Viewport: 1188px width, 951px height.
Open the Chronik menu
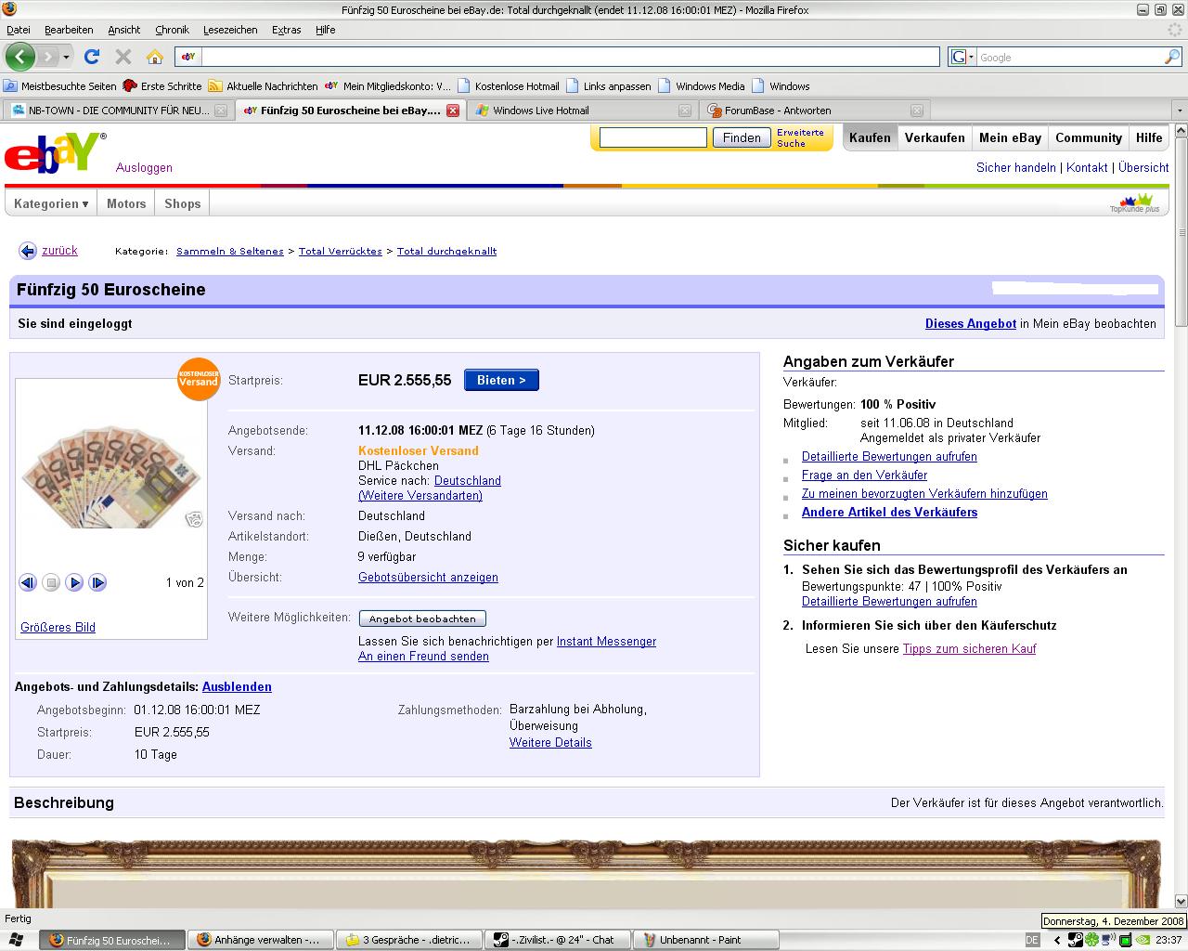point(173,30)
